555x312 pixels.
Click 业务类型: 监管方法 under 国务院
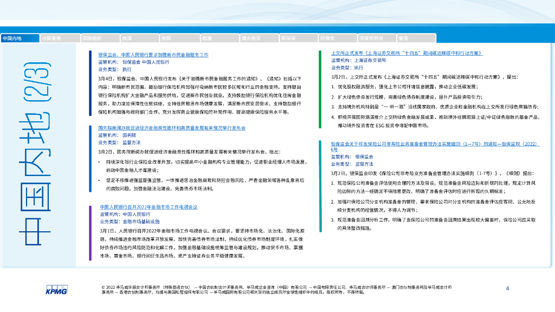(x=119, y=142)
